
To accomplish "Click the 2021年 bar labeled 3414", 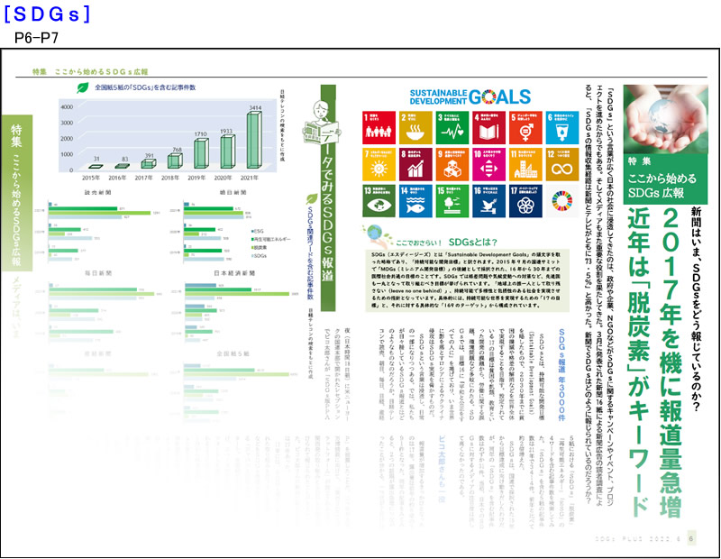I will [254, 141].
